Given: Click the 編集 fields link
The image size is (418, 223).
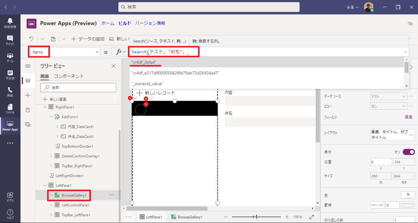Looking at the screenshot, I should click(408, 117).
